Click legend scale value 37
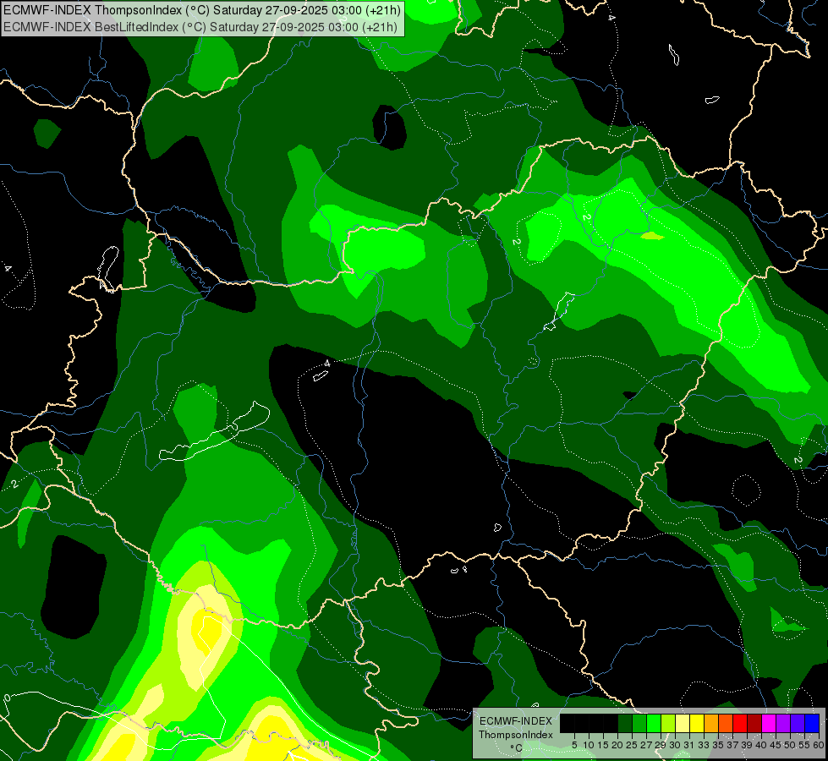828x761 pixels. point(733,745)
